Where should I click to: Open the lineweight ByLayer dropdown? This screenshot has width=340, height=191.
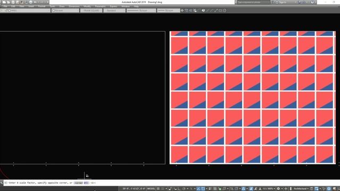click(x=168, y=11)
